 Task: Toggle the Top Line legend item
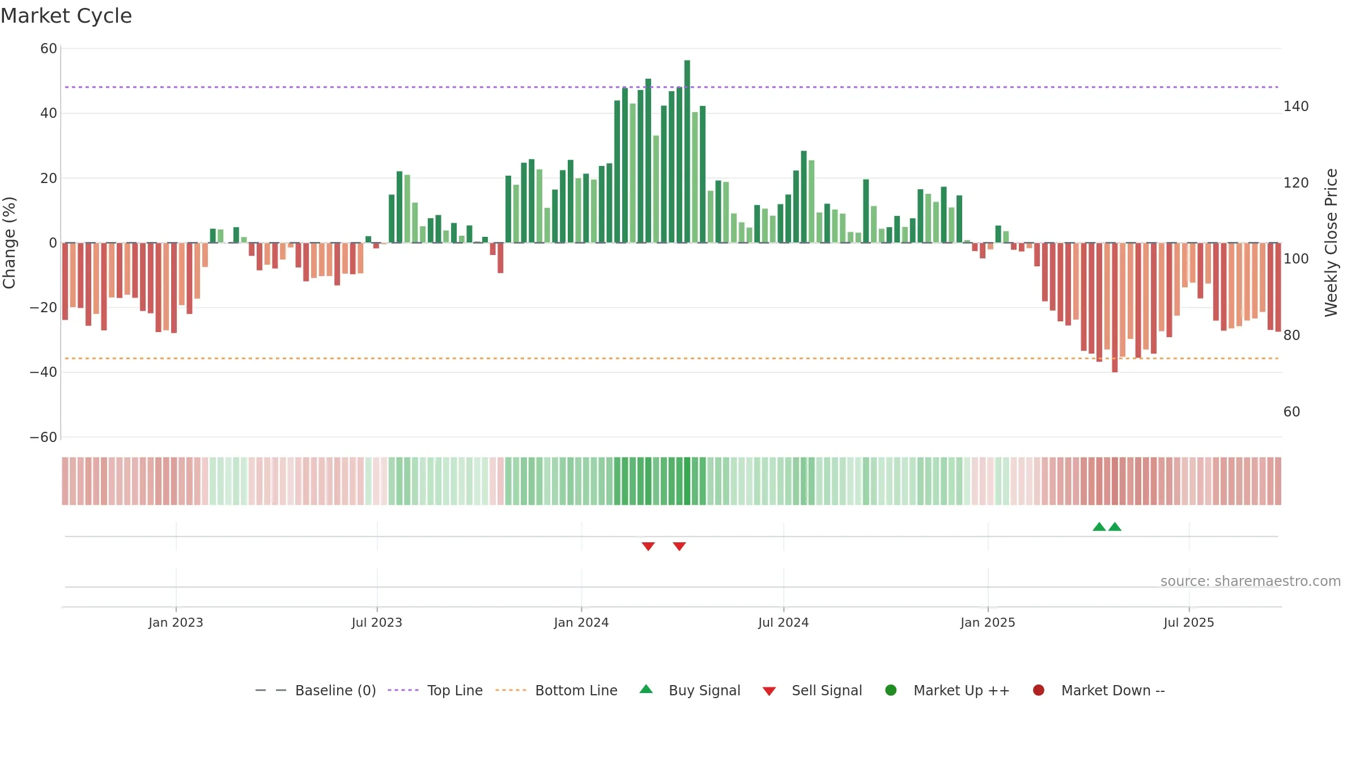point(435,690)
